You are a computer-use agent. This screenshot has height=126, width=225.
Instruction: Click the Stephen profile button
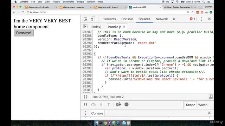208,7
